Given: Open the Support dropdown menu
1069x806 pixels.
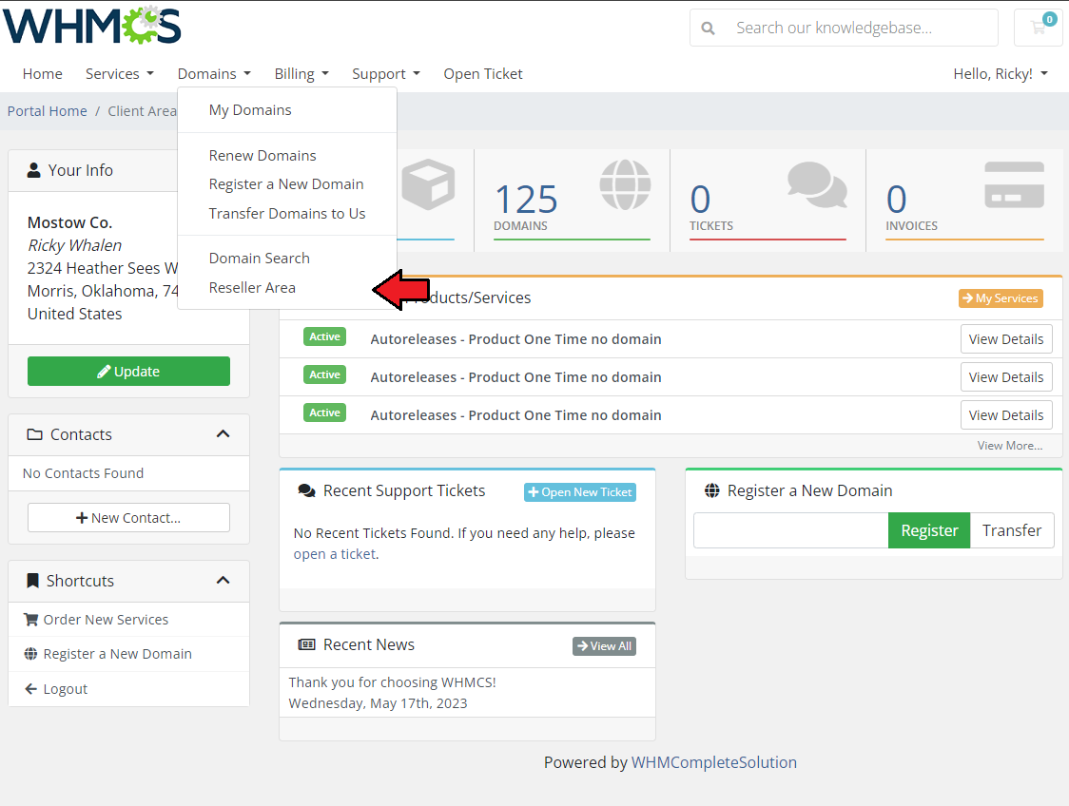Looking at the screenshot, I should 386,73.
